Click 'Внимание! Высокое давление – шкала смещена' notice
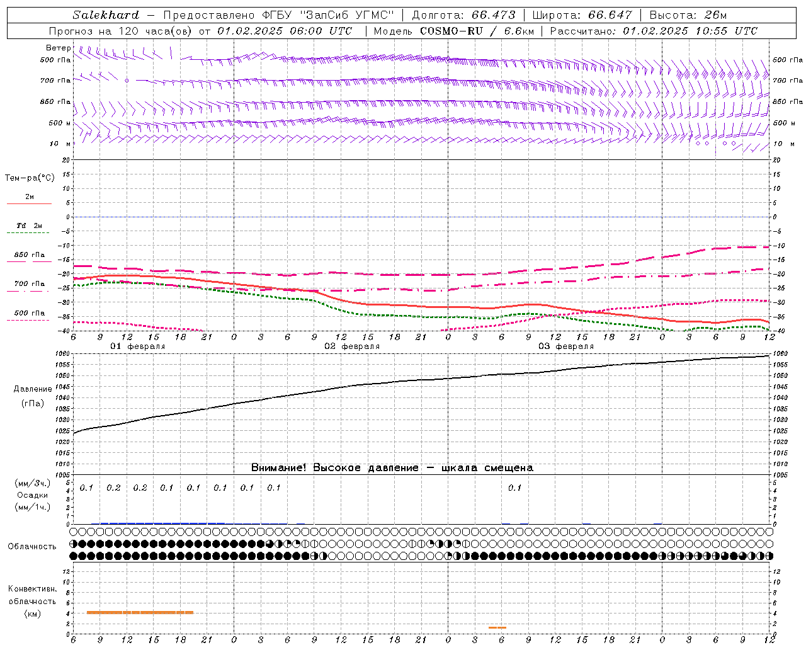Screen dimensions: 806x645 click(392, 467)
